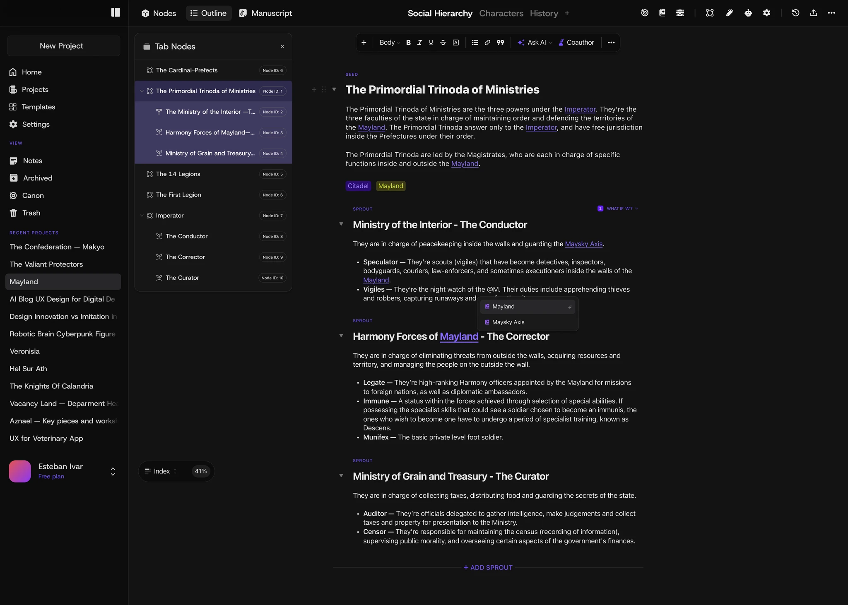This screenshot has width=848, height=605.
Task: Collapse the Primordial Trinoda seed triangle
Action: 334,89
